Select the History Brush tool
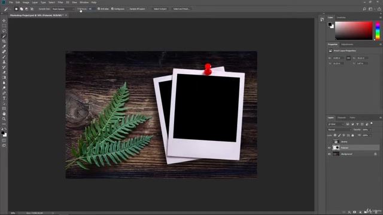Viewport: 383px width, 215px height. (4, 67)
